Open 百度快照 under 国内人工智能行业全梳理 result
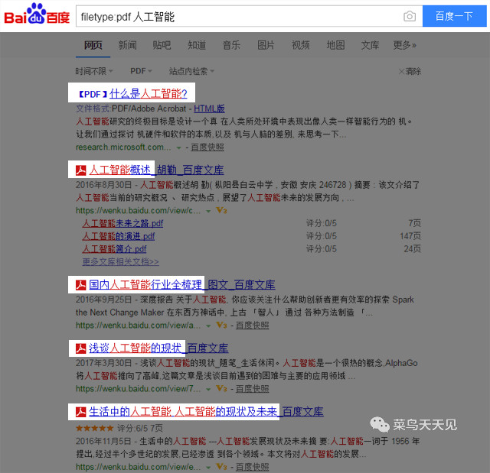The height and width of the screenshot is (473, 490). click(252, 326)
